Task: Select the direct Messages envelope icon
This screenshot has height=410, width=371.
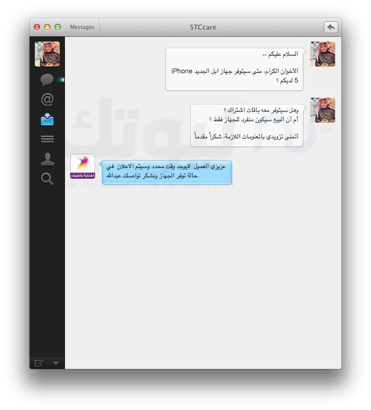Action: (47, 120)
